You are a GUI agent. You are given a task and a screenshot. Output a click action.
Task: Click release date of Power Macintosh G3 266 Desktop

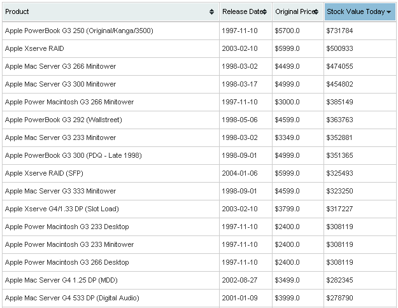(x=239, y=262)
